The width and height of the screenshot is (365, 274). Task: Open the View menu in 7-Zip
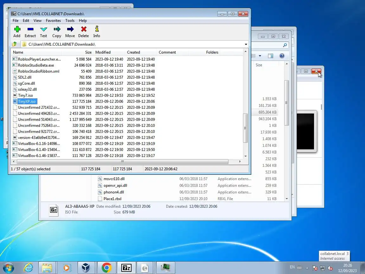pyautogui.click(x=37, y=21)
